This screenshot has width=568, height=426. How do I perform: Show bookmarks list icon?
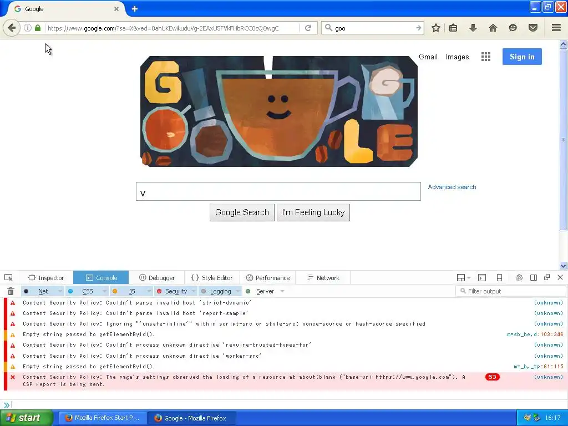453,28
